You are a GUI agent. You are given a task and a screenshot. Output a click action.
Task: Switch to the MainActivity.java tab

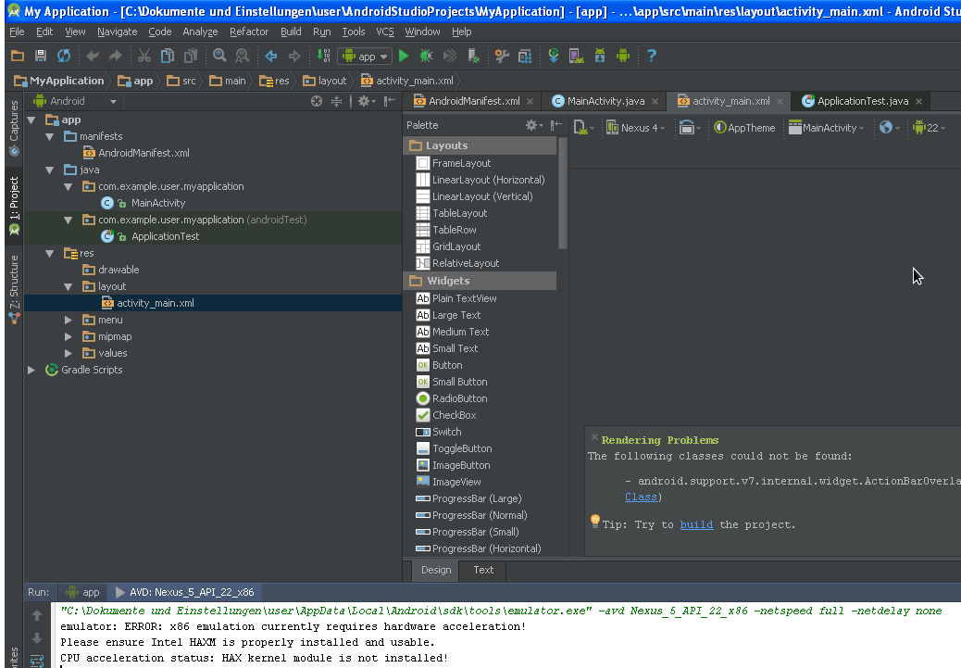(x=605, y=101)
